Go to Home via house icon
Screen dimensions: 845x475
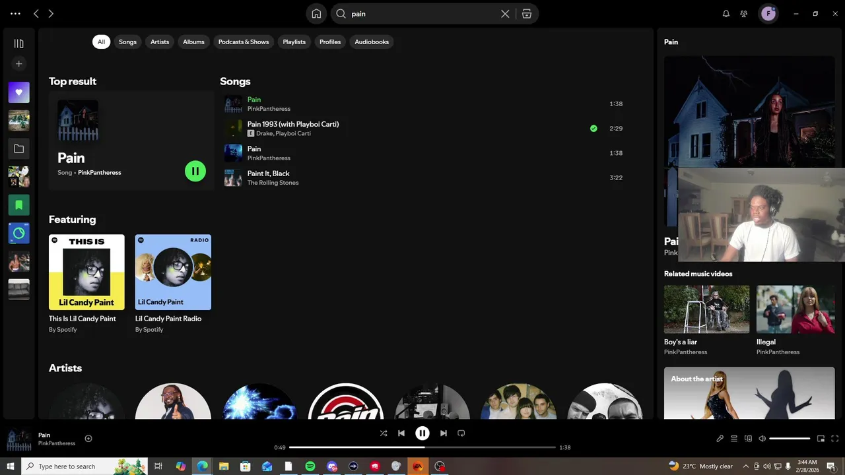click(x=316, y=14)
